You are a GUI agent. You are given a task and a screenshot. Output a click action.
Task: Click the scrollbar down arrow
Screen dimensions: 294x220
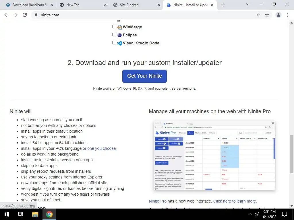coord(291,206)
